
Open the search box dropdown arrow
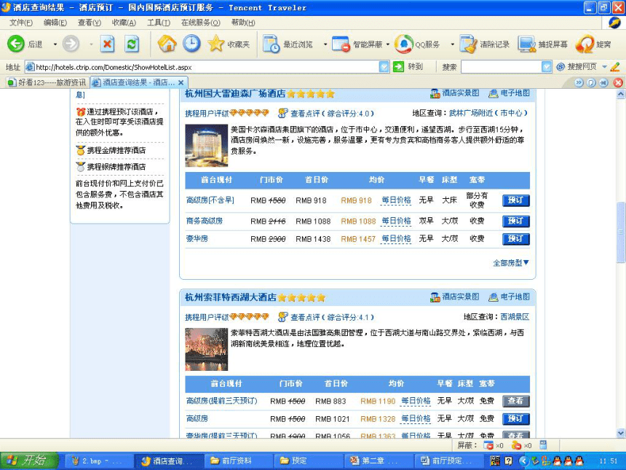pos(547,67)
